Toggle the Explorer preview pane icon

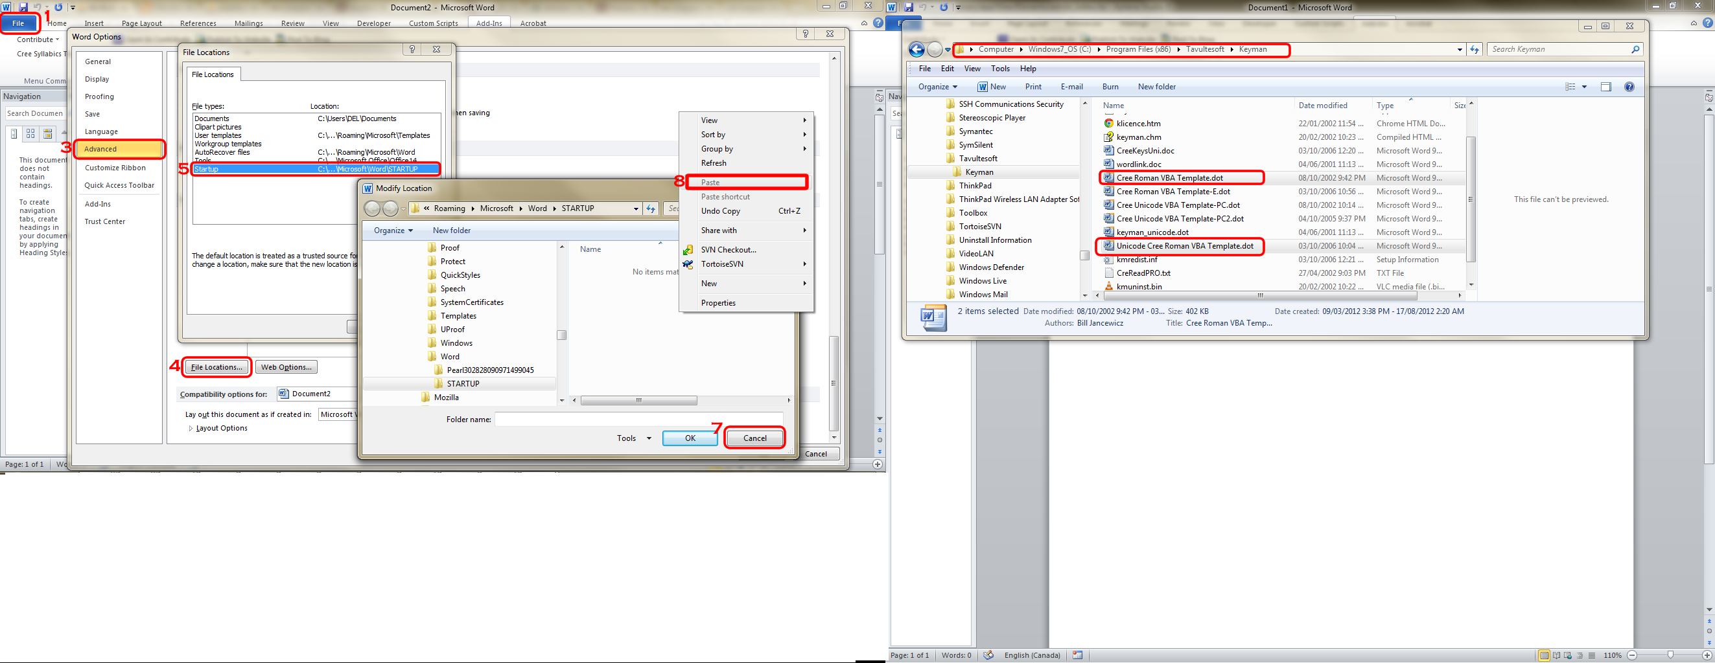click(1606, 87)
